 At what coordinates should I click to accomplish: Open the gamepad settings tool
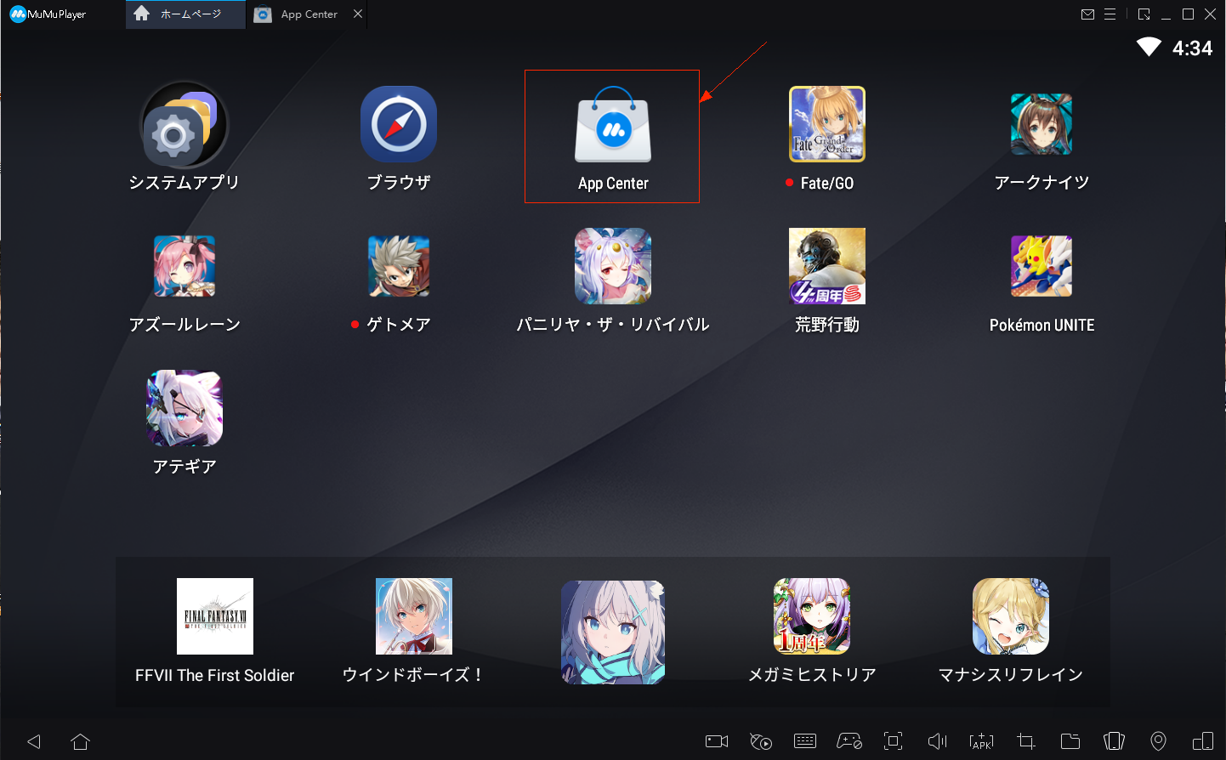(849, 741)
